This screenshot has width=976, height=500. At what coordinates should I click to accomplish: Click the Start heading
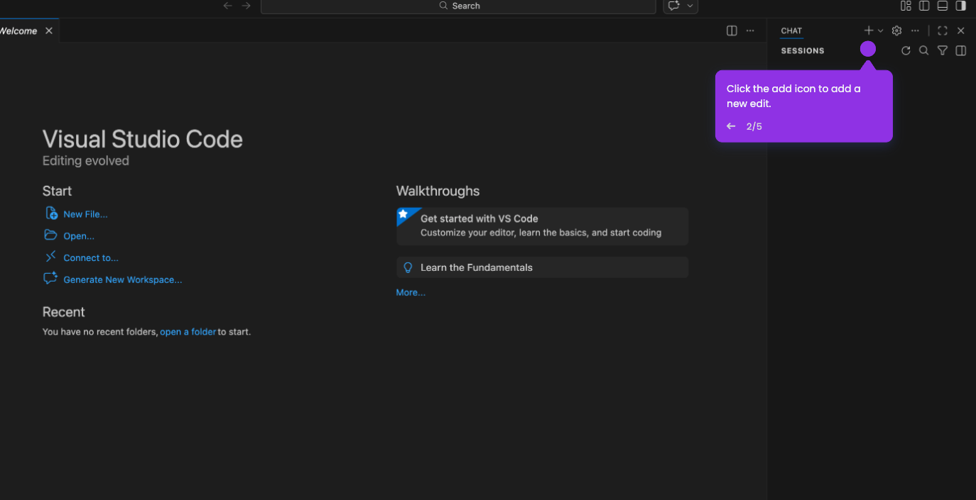pyautogui.click(x=57, y=191)
